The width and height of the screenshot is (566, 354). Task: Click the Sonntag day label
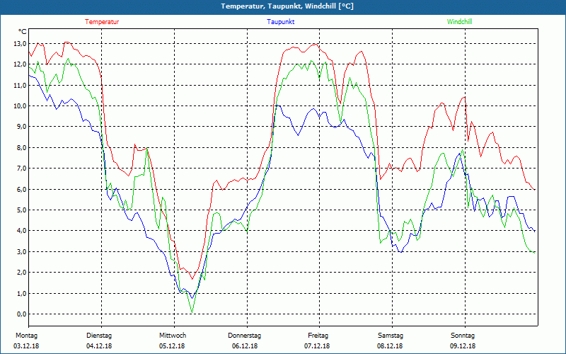[x=463, y=336]
